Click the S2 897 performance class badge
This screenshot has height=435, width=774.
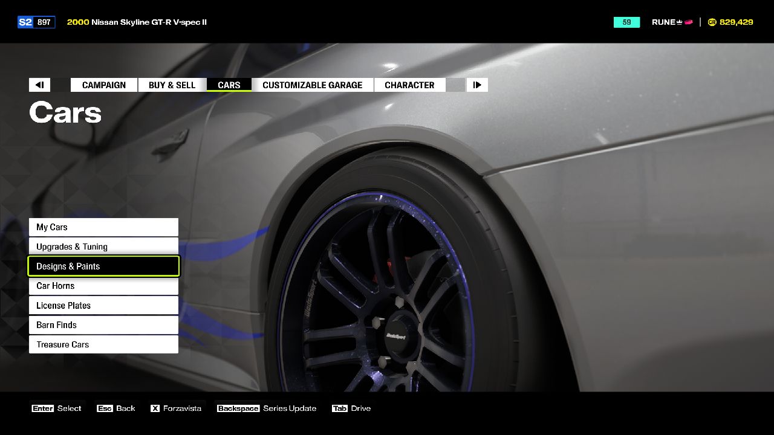(x=36, y=22)
